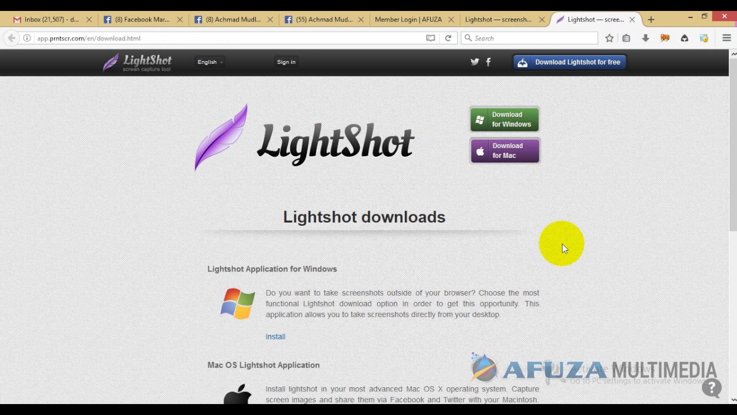Show site information icon in address bar

click(x=27, y=38)
